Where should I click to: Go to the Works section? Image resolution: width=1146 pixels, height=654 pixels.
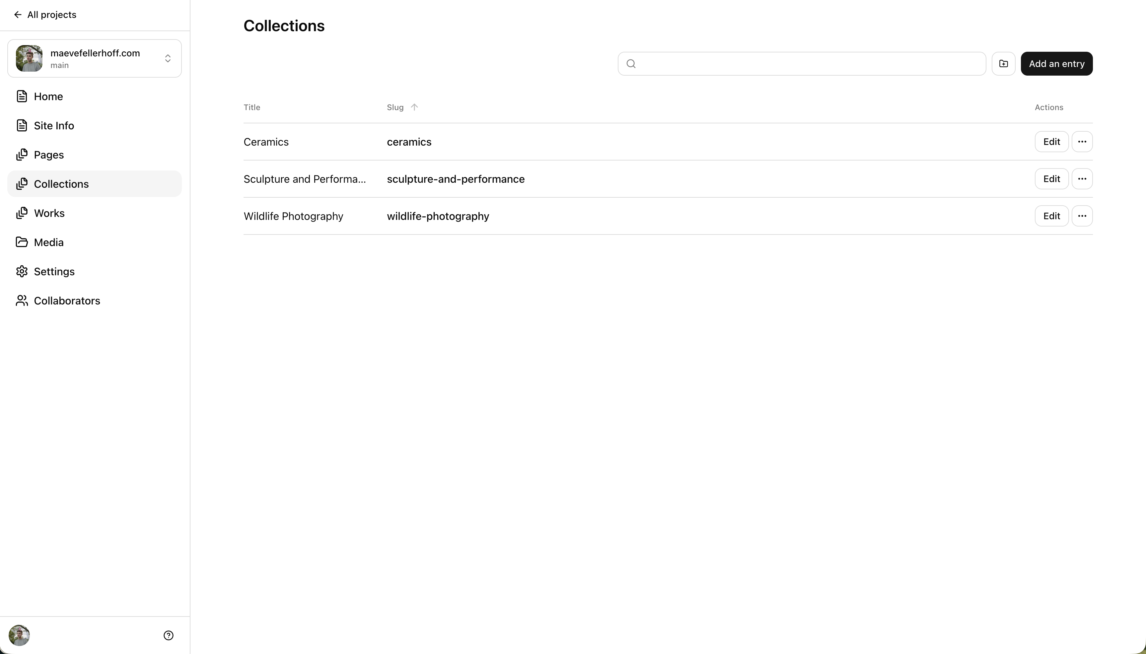click(x=49, y=213)
